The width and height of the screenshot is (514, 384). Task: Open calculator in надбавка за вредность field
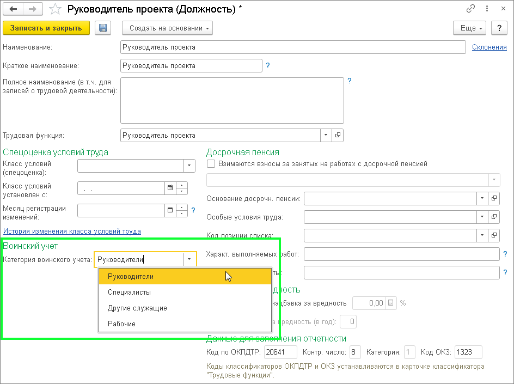click(390, 303)
